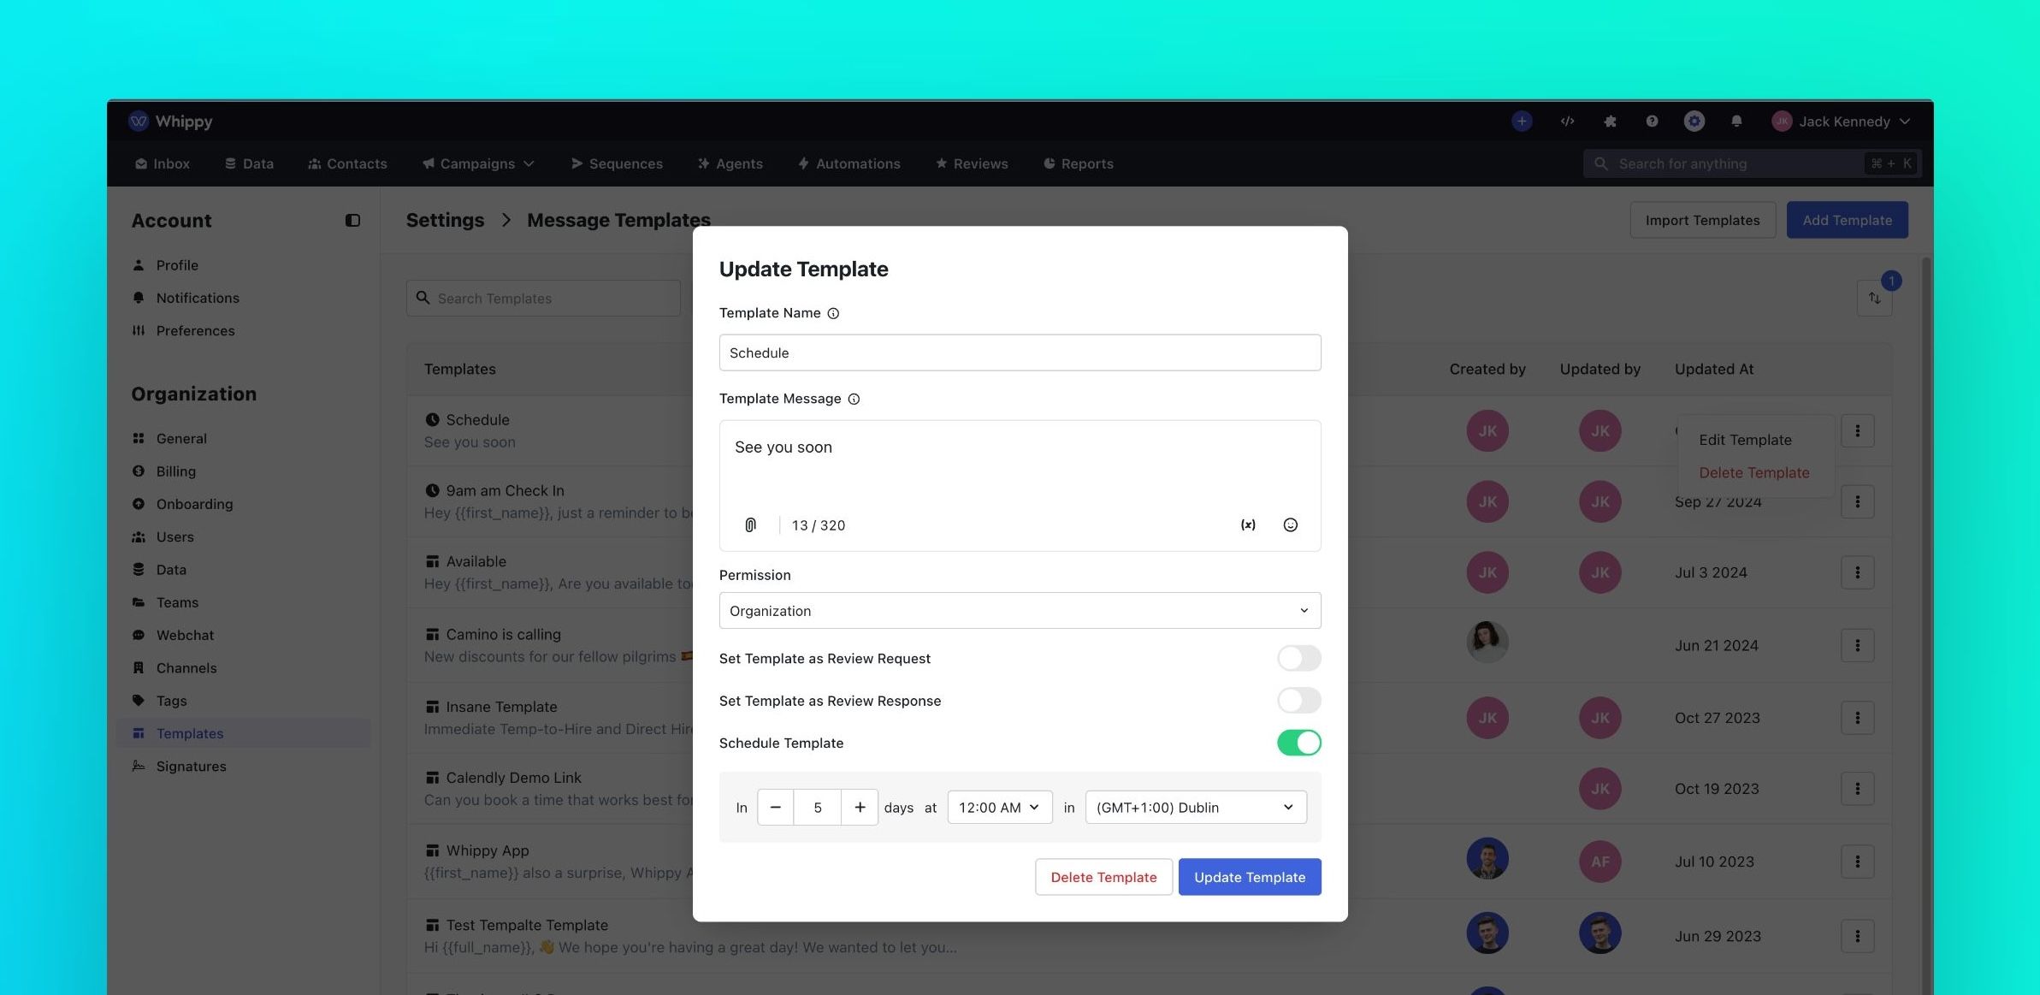This screenshot has height=995, width=2040.
Task: Click the info icon next to Template Name
Action: pos(832,313)
